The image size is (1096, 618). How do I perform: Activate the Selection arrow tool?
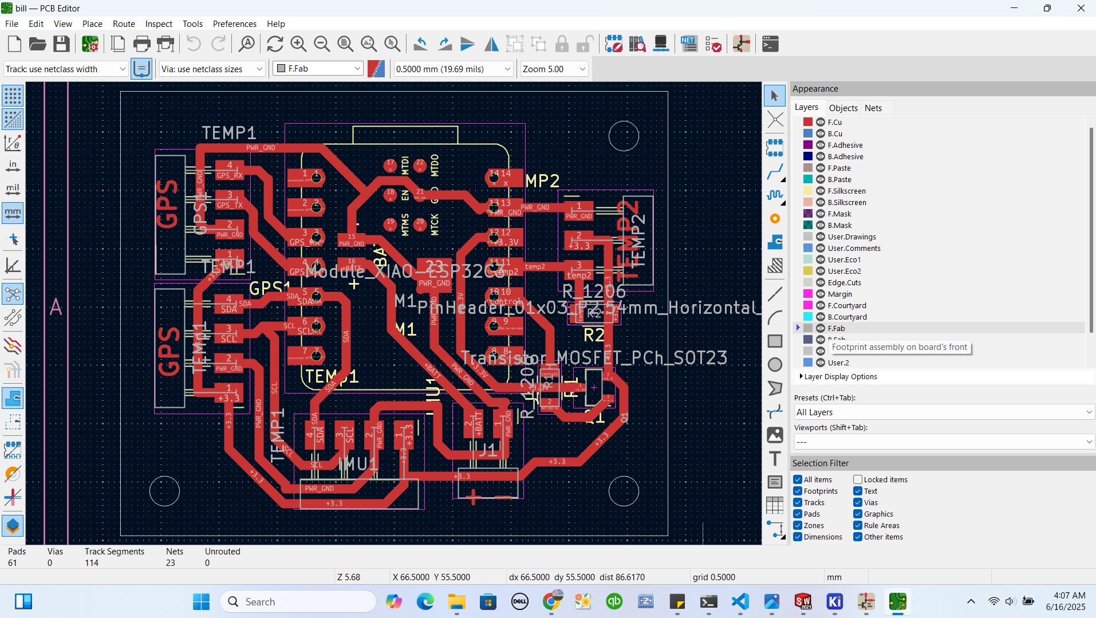(x=775, y=96)
